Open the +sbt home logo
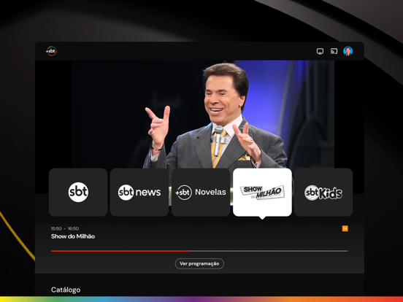This screenshot has height=302, width=403. (51, 51)
